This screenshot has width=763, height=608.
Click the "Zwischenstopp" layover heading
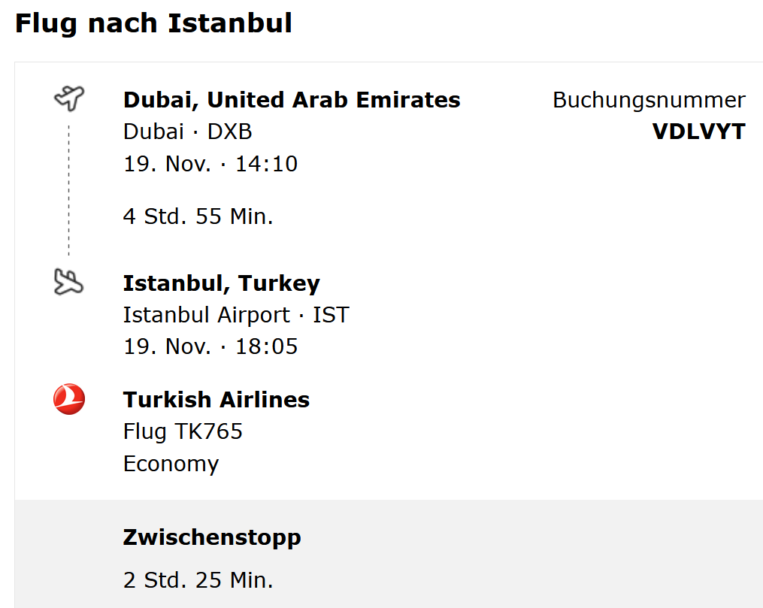click(211, 537)
